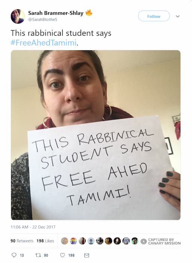Viewport: 192px width, 263px height.
Task: View the 90 Retweets list
Action: click(22, 241)
